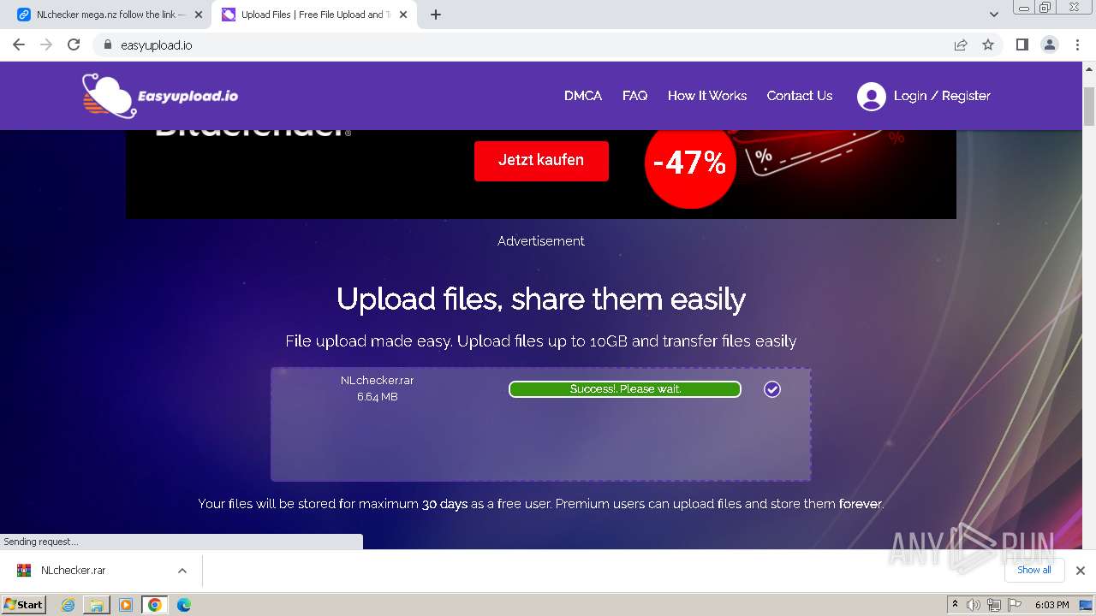This screenshot has height=616, width=1096.
Task: Open Chrome three-dot menu
Action: pyautogui.click(x=1077, y=44)
